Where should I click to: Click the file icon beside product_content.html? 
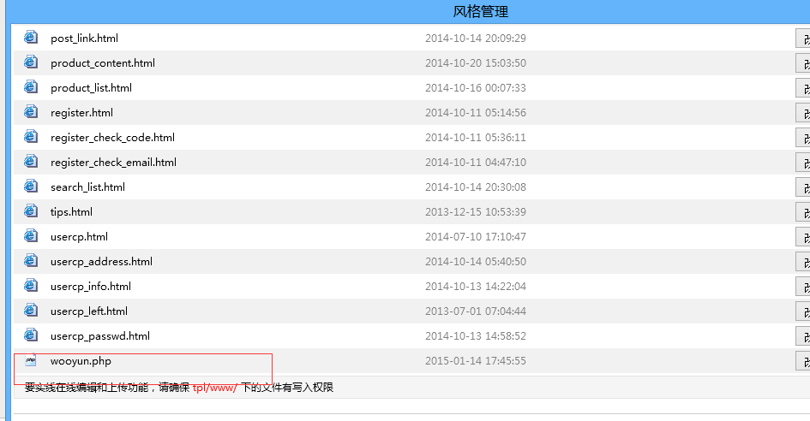click(31, 62)
